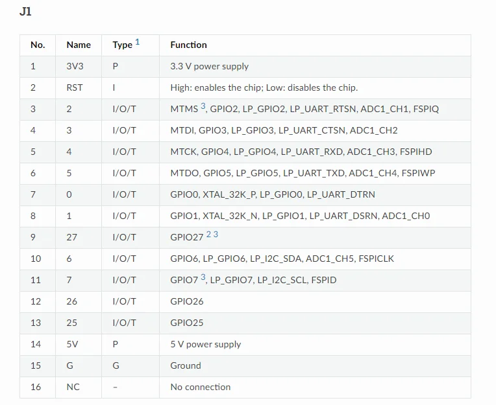The width and height of the screenshot is (496, 405).
Task: Open footnote 1 link beside Type header
Action: [137, 42]
